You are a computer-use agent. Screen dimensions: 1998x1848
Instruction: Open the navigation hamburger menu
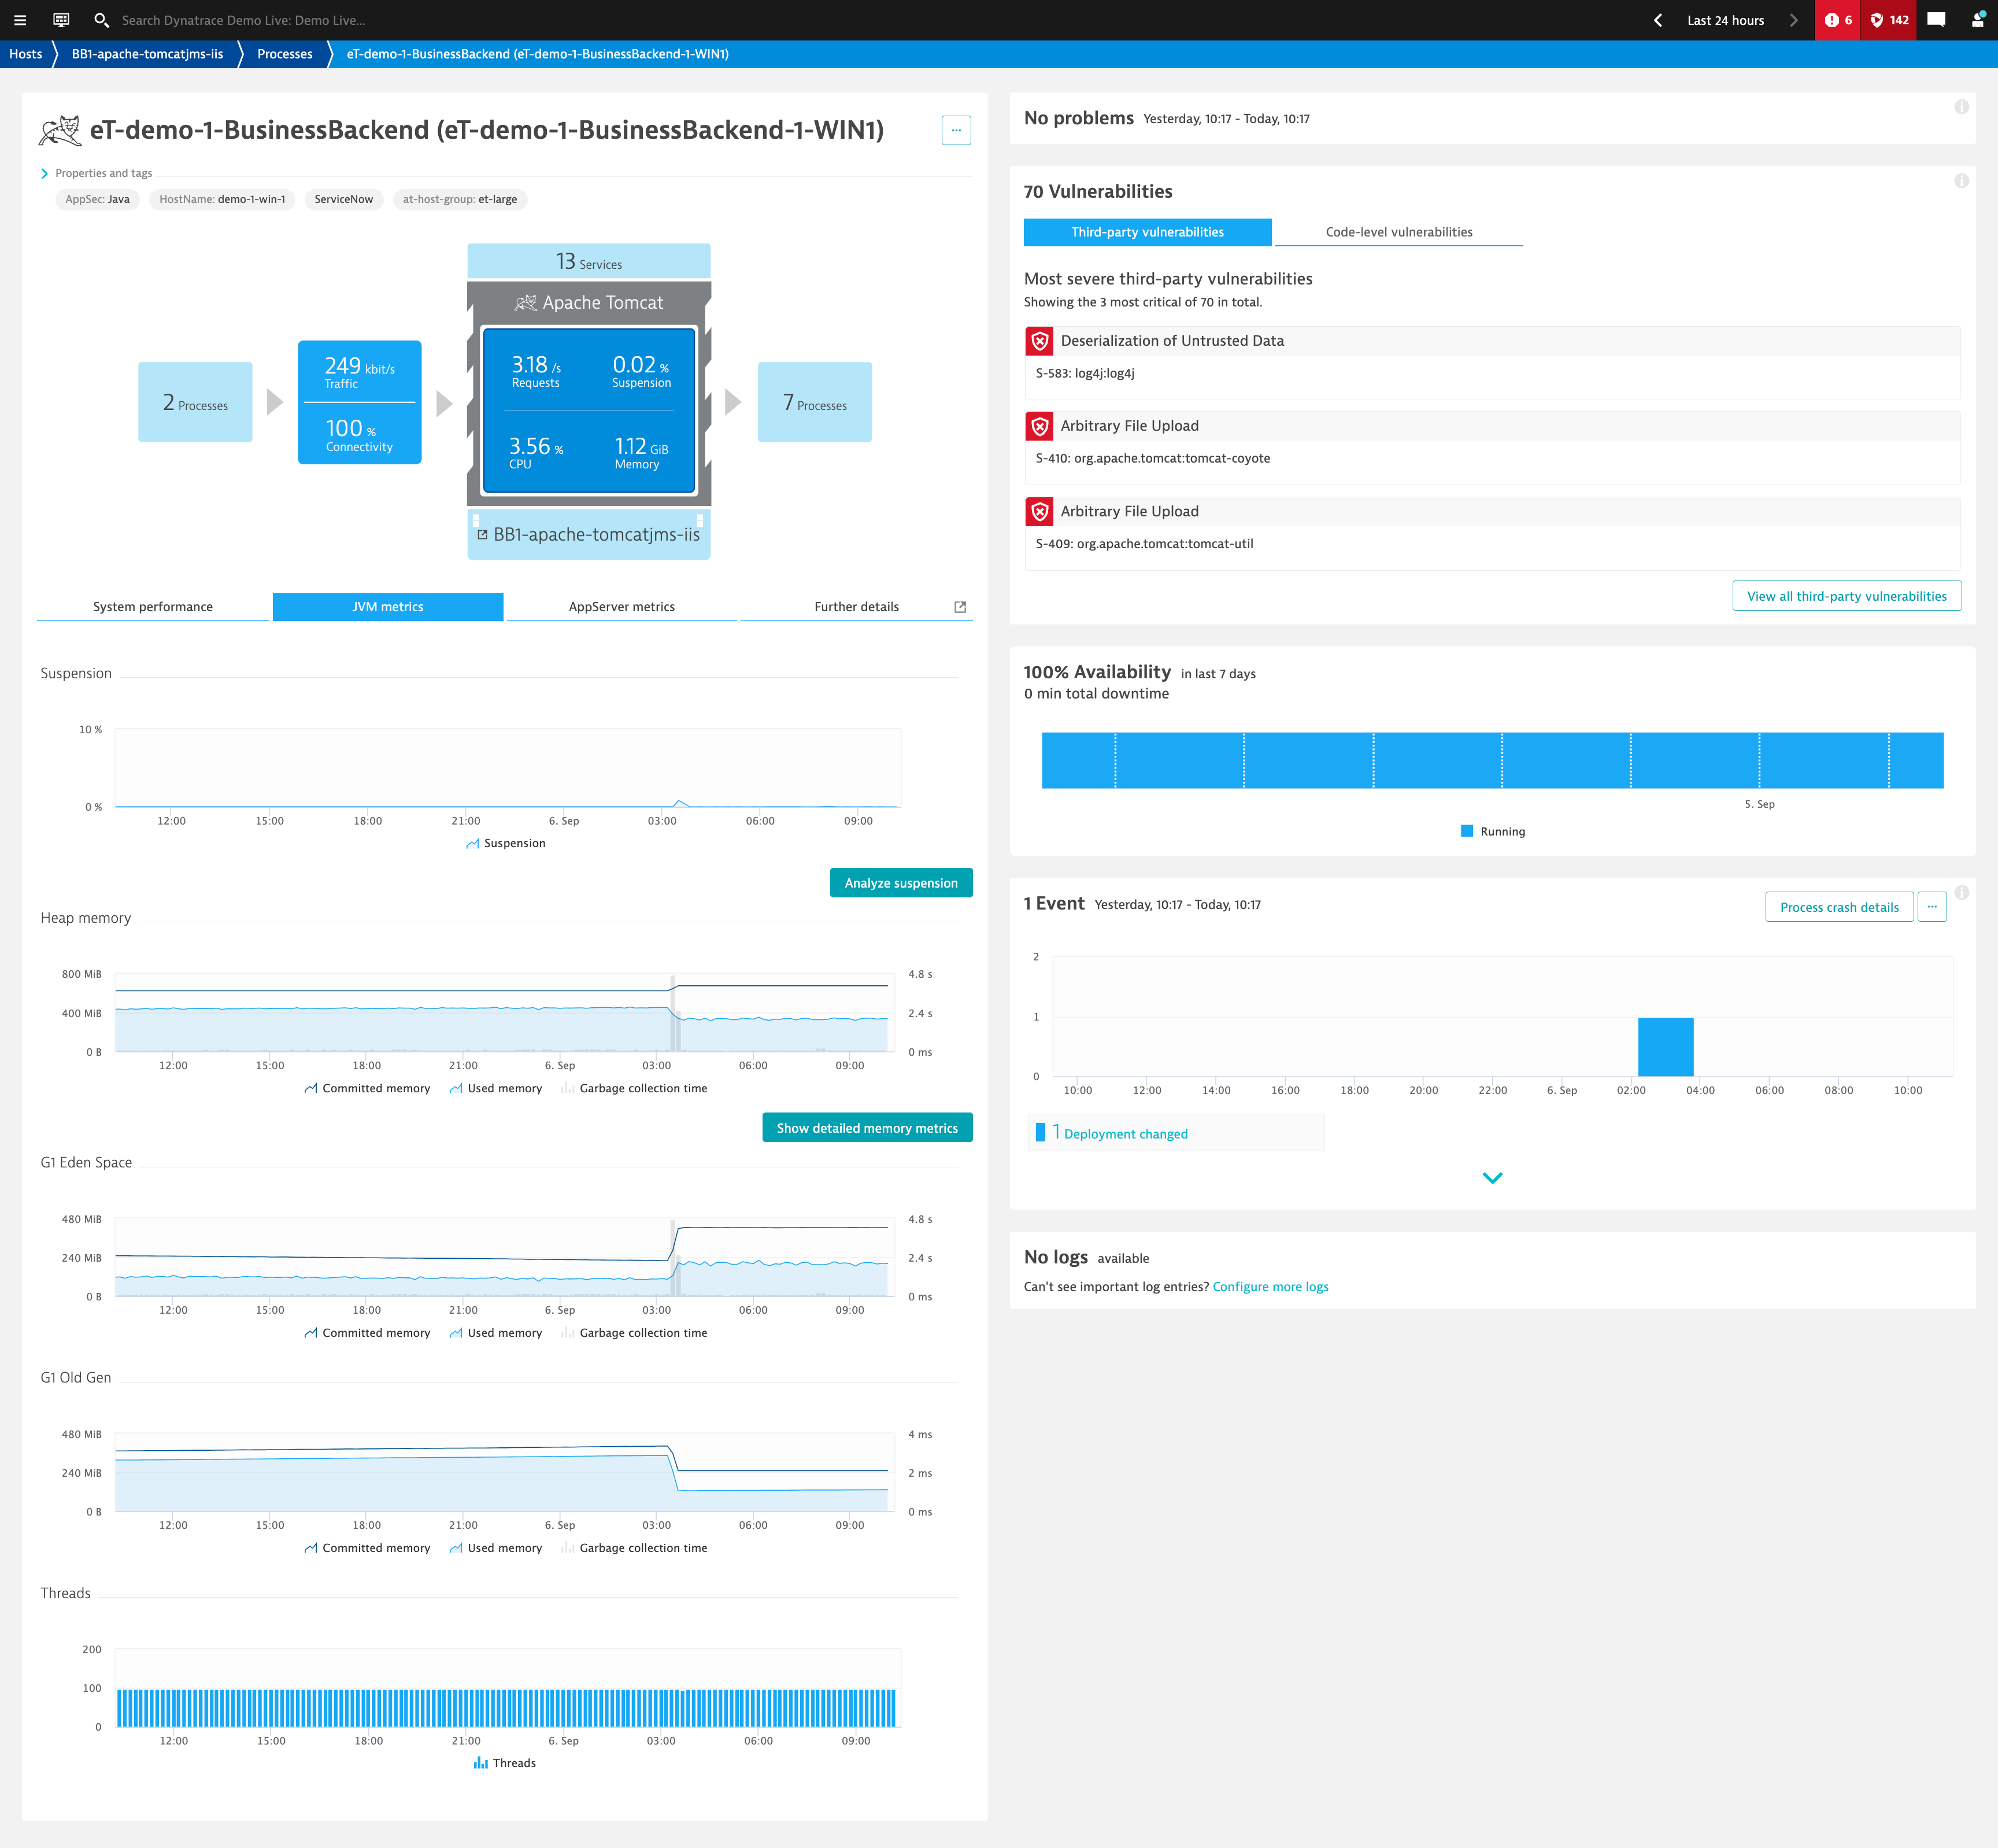click(19, 20)
